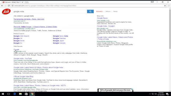Bookmark this page with star icon

165,6
